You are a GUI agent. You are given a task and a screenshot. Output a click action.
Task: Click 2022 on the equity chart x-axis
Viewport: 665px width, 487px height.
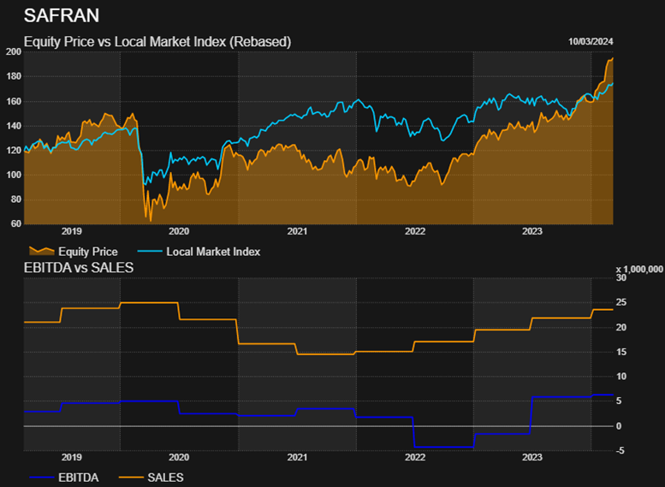[415, 231]
